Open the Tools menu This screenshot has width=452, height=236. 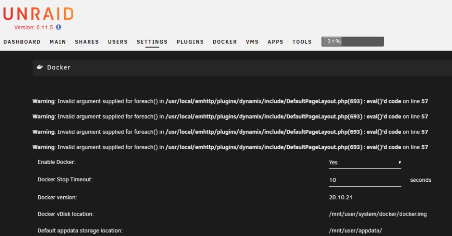302,42
